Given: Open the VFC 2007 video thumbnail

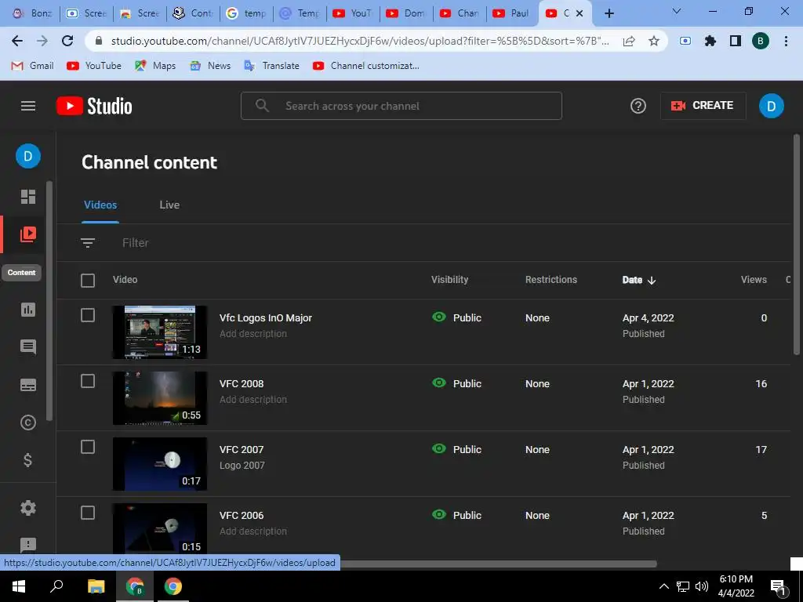Looking at the screenshot, I should tap(160, 464).
